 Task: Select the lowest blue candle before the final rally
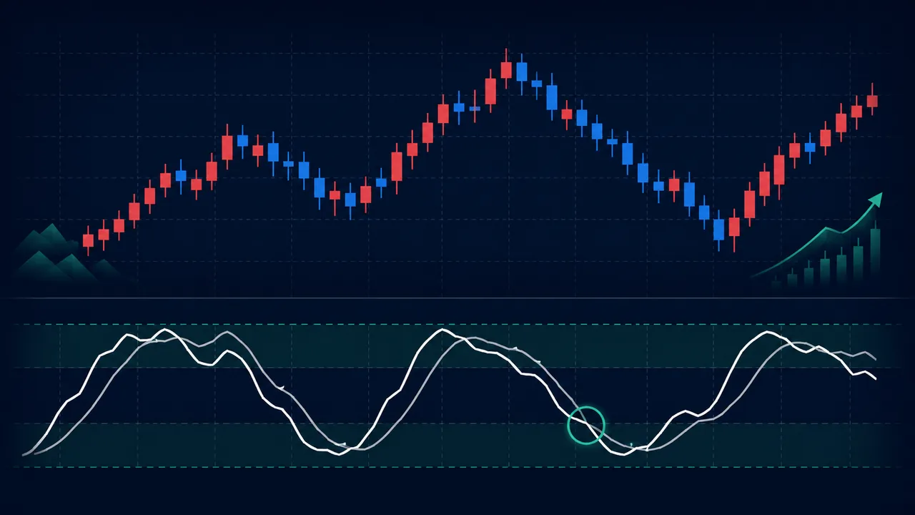tap(719, 230)
